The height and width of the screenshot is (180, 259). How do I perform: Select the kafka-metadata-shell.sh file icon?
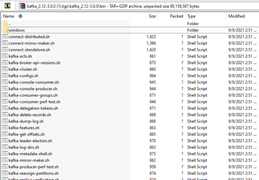5,154
